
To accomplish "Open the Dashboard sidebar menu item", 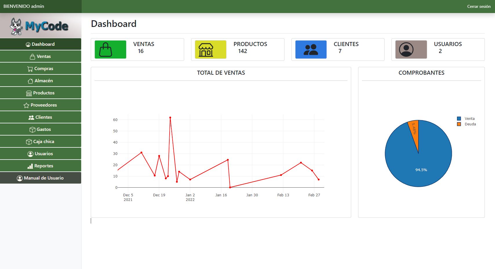I will (41, 44).
